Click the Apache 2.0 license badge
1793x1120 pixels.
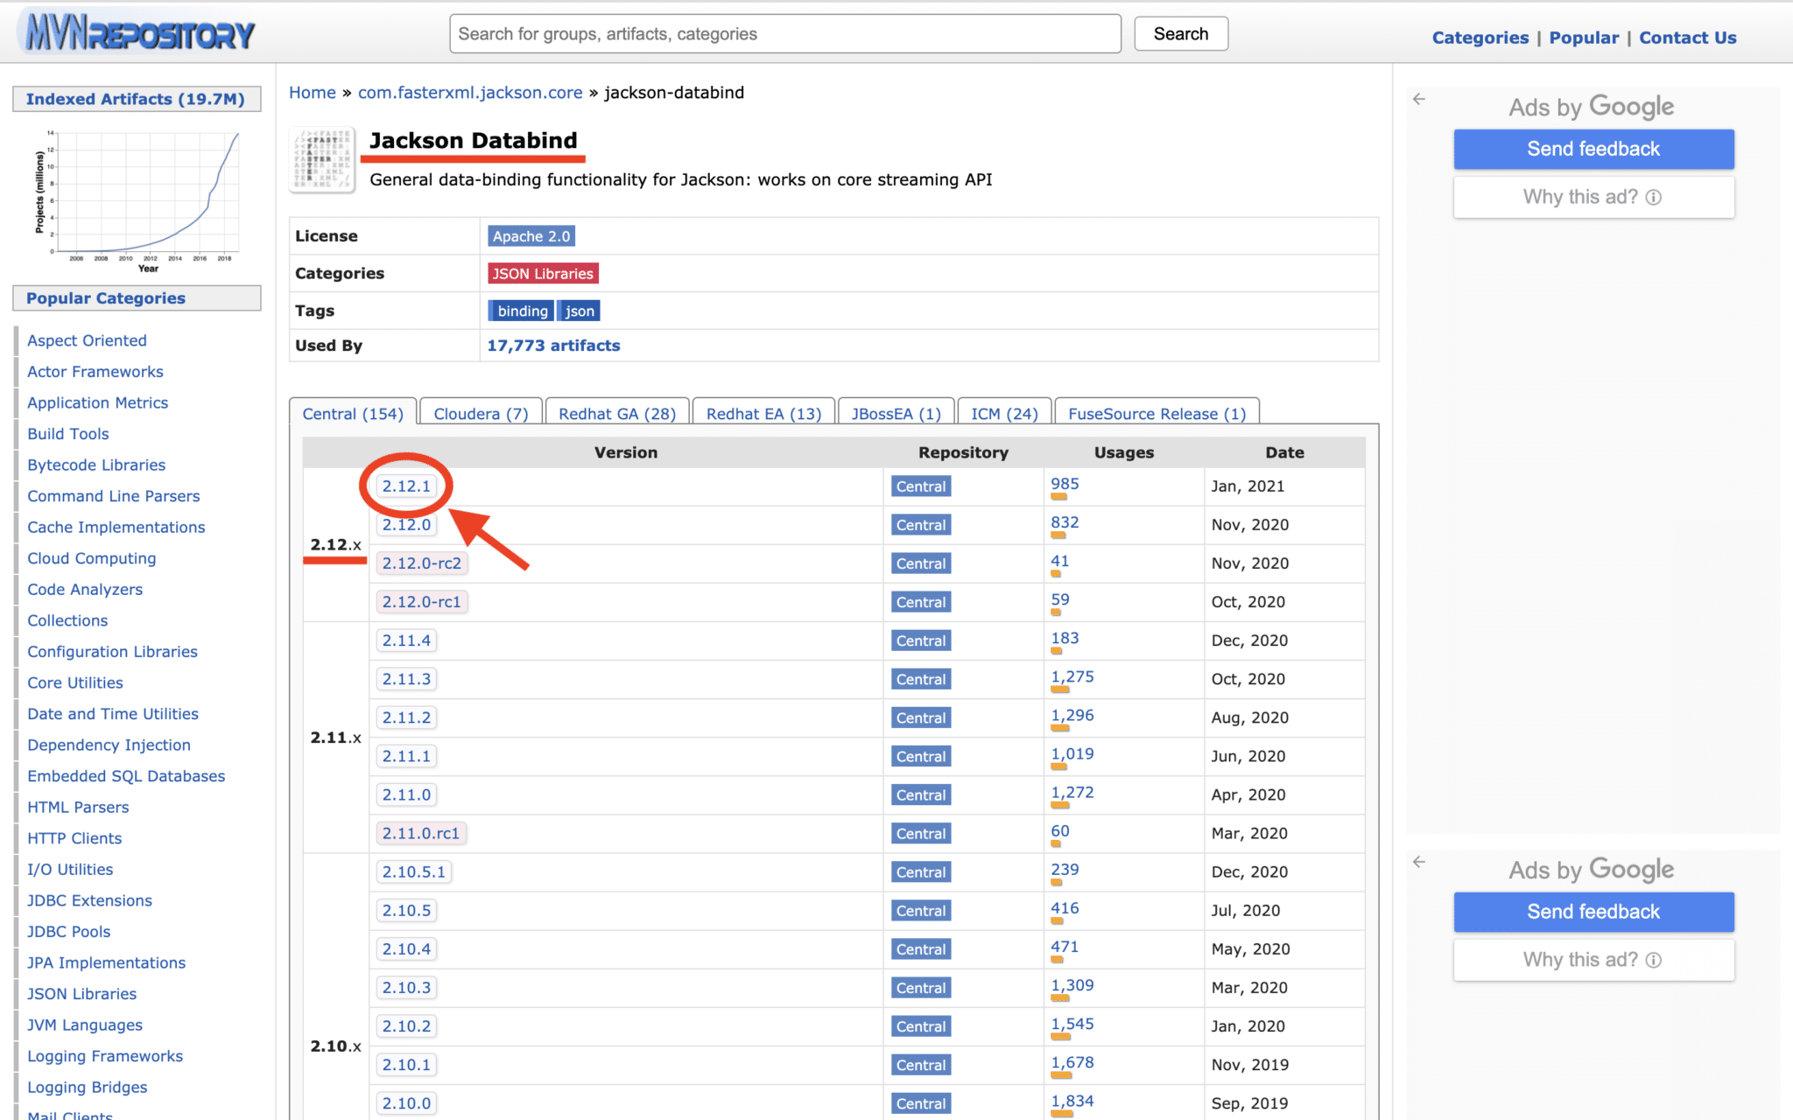click(x=531, y=236)
